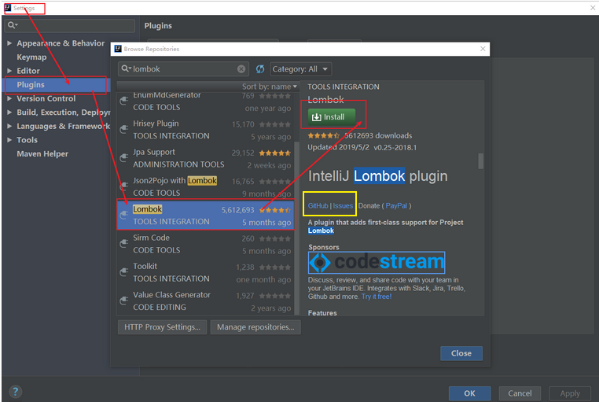Screen dimensions: 599x402
Task: Click search magnifier in Browse Repositories
Action: 126,68
